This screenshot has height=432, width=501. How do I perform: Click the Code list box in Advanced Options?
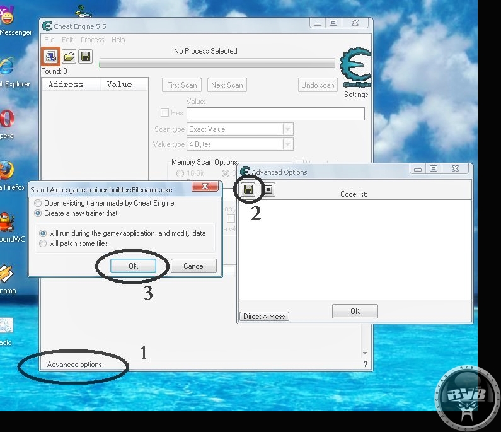point(355,250)
